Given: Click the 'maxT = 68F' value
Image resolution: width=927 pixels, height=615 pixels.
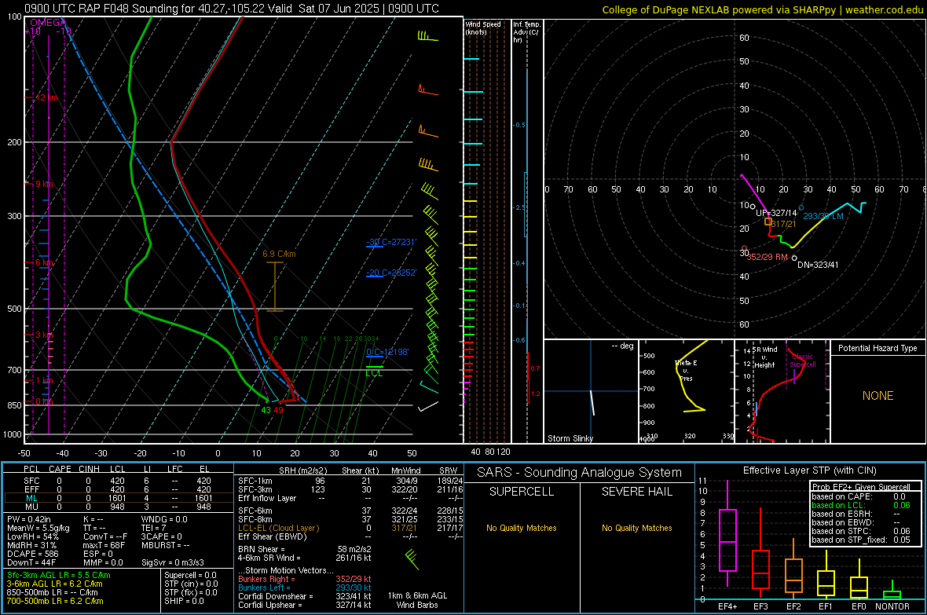Looking at the screenshot, I should (x=104, y=545).
